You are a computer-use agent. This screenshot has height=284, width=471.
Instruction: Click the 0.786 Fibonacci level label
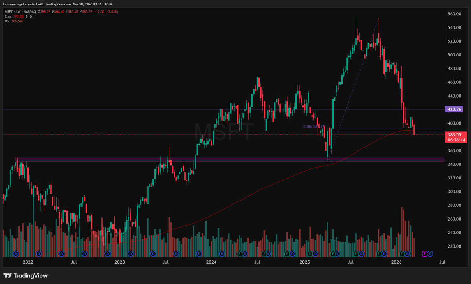pos(313,127)
